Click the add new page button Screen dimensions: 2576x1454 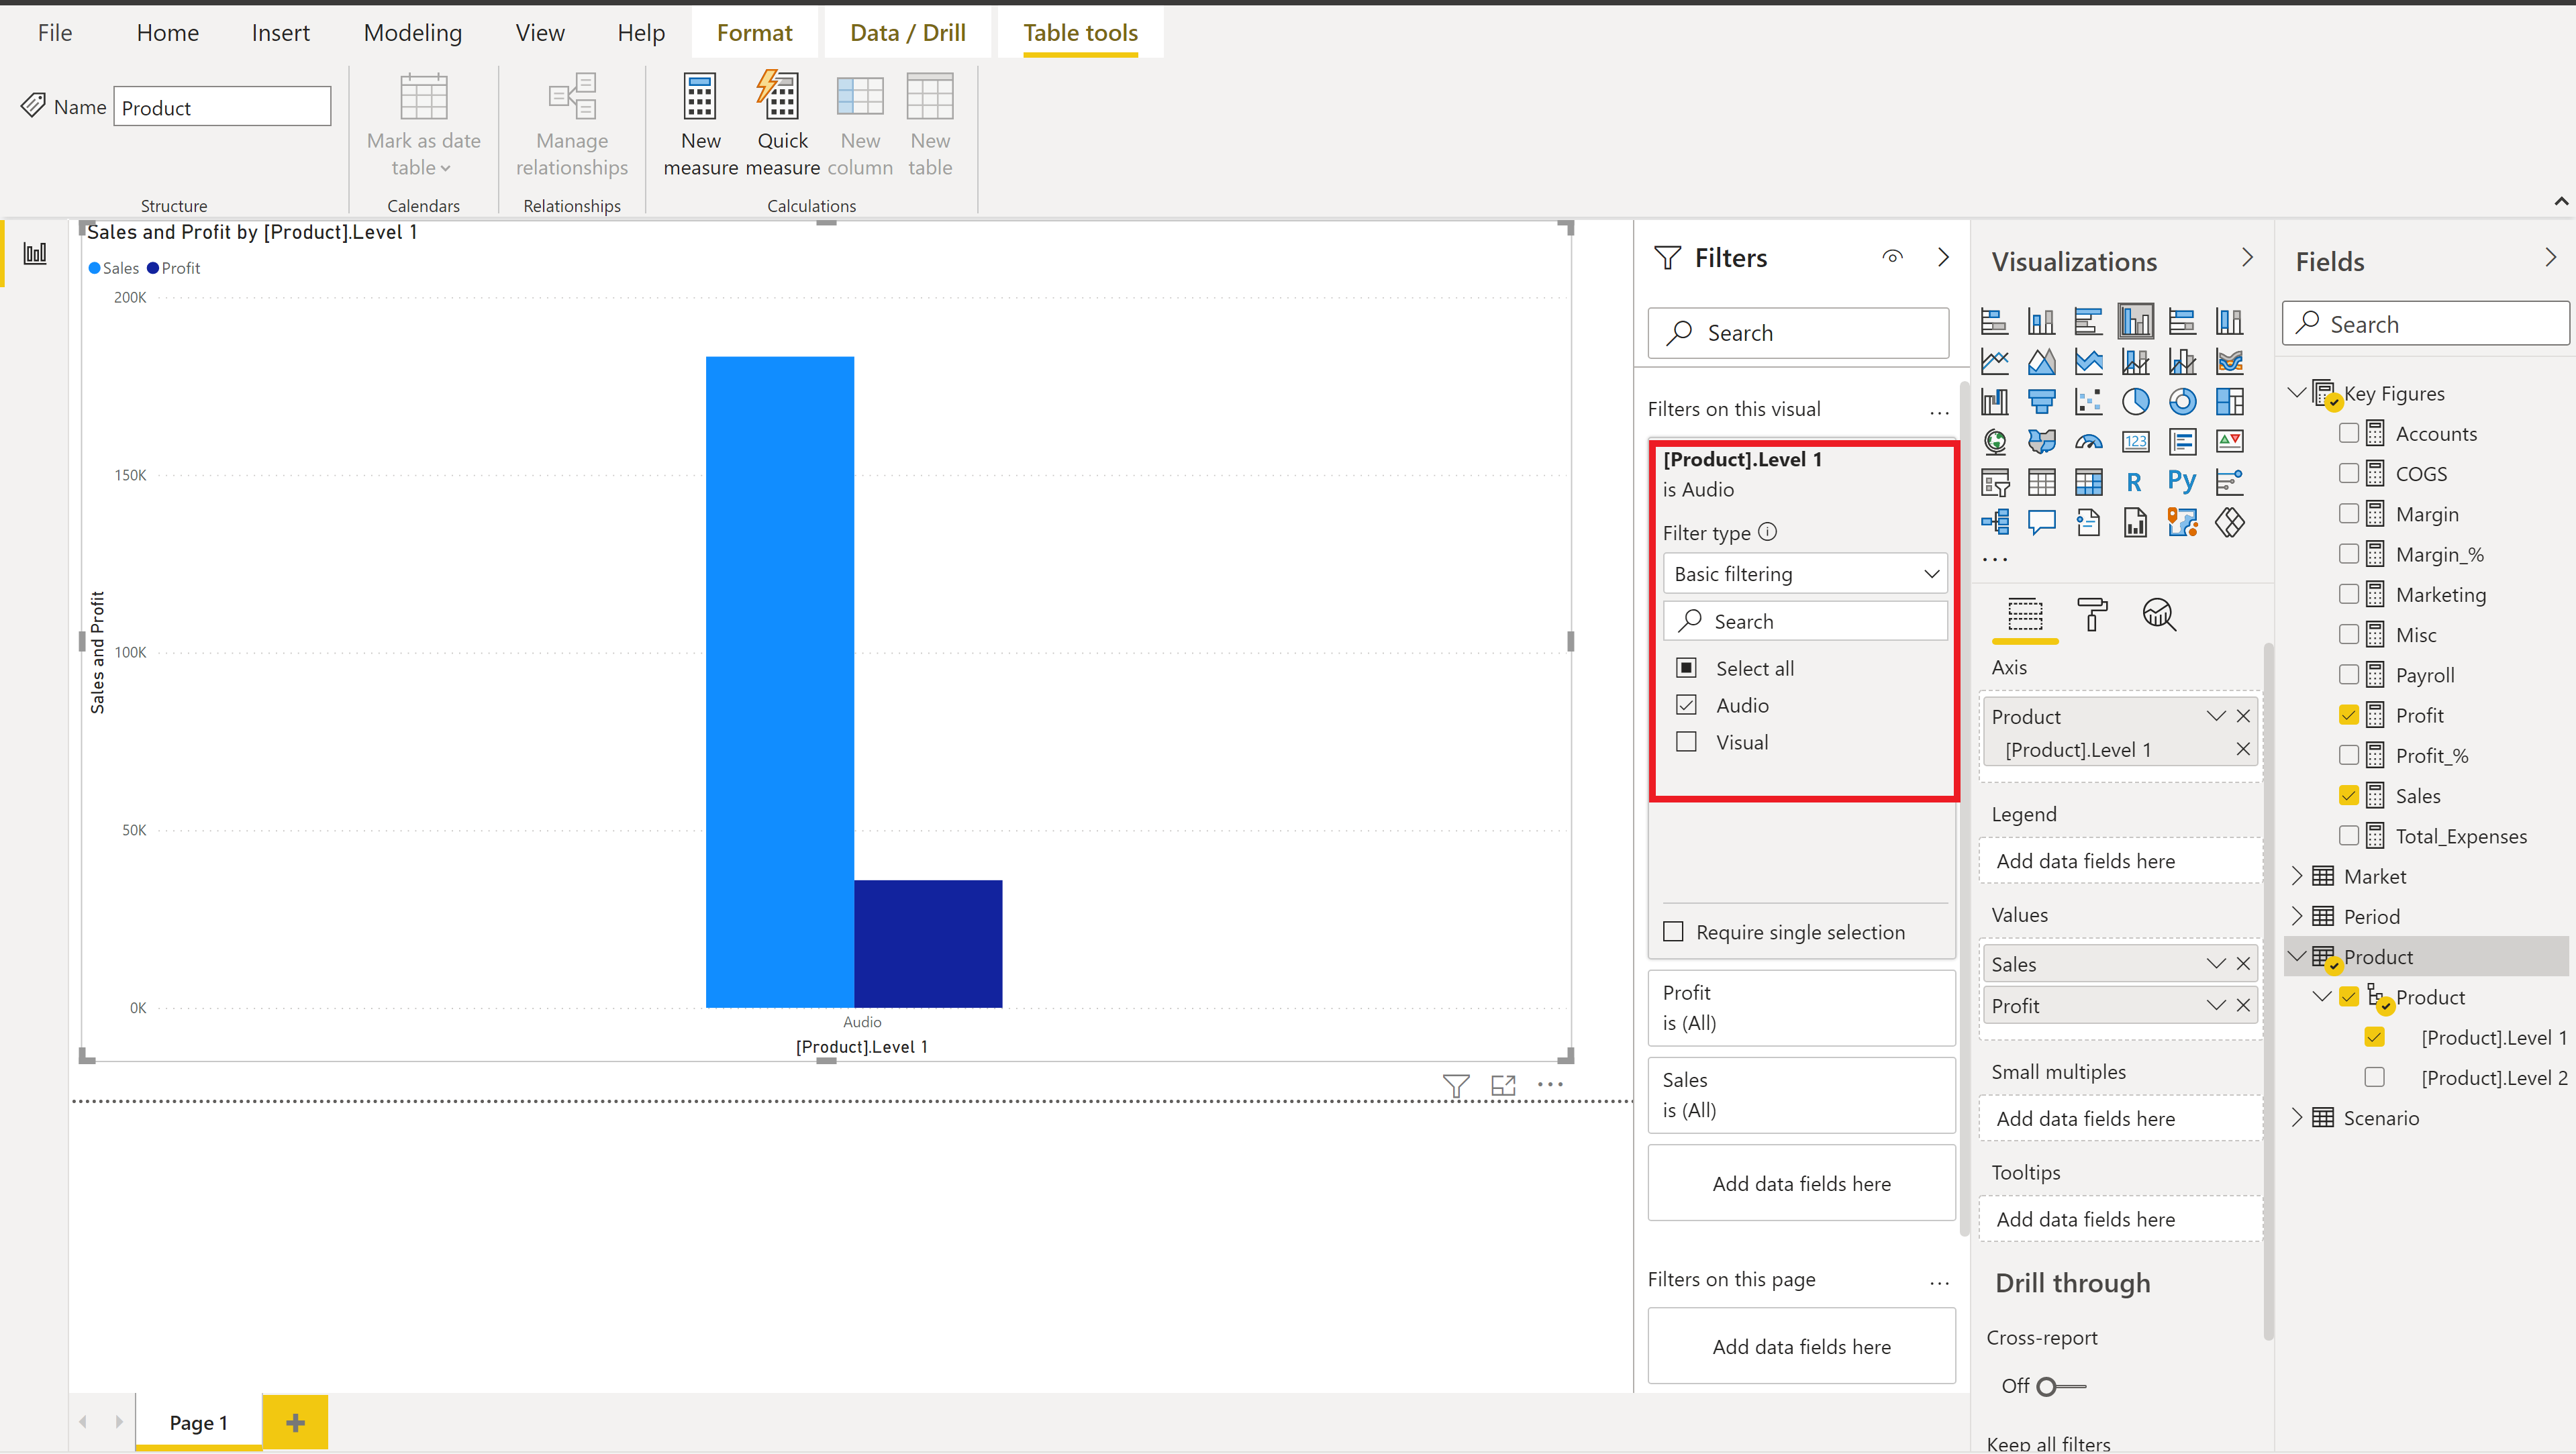[x=295, y=1422]
